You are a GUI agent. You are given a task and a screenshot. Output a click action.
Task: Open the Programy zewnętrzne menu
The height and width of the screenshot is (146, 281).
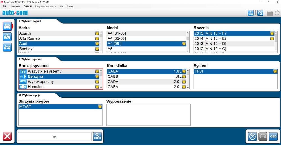click(x=46, y=6)
